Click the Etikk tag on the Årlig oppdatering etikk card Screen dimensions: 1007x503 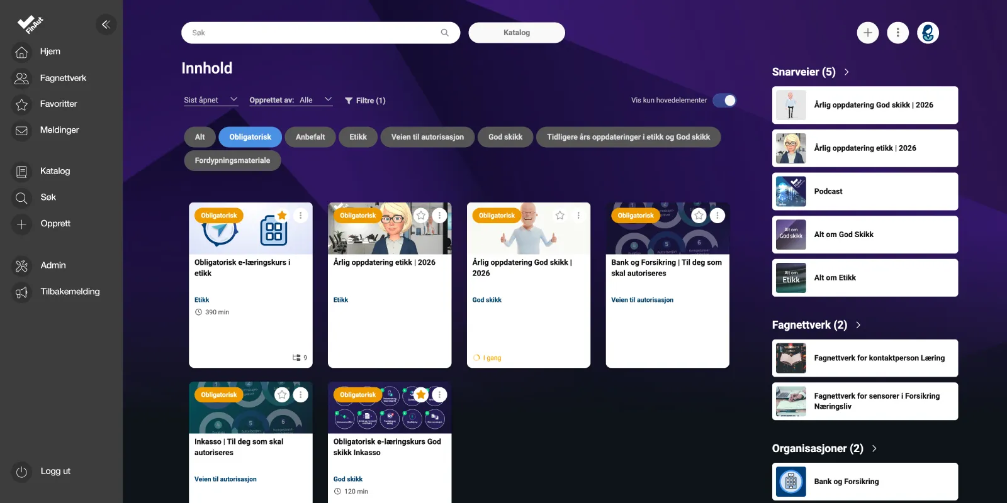340,300
